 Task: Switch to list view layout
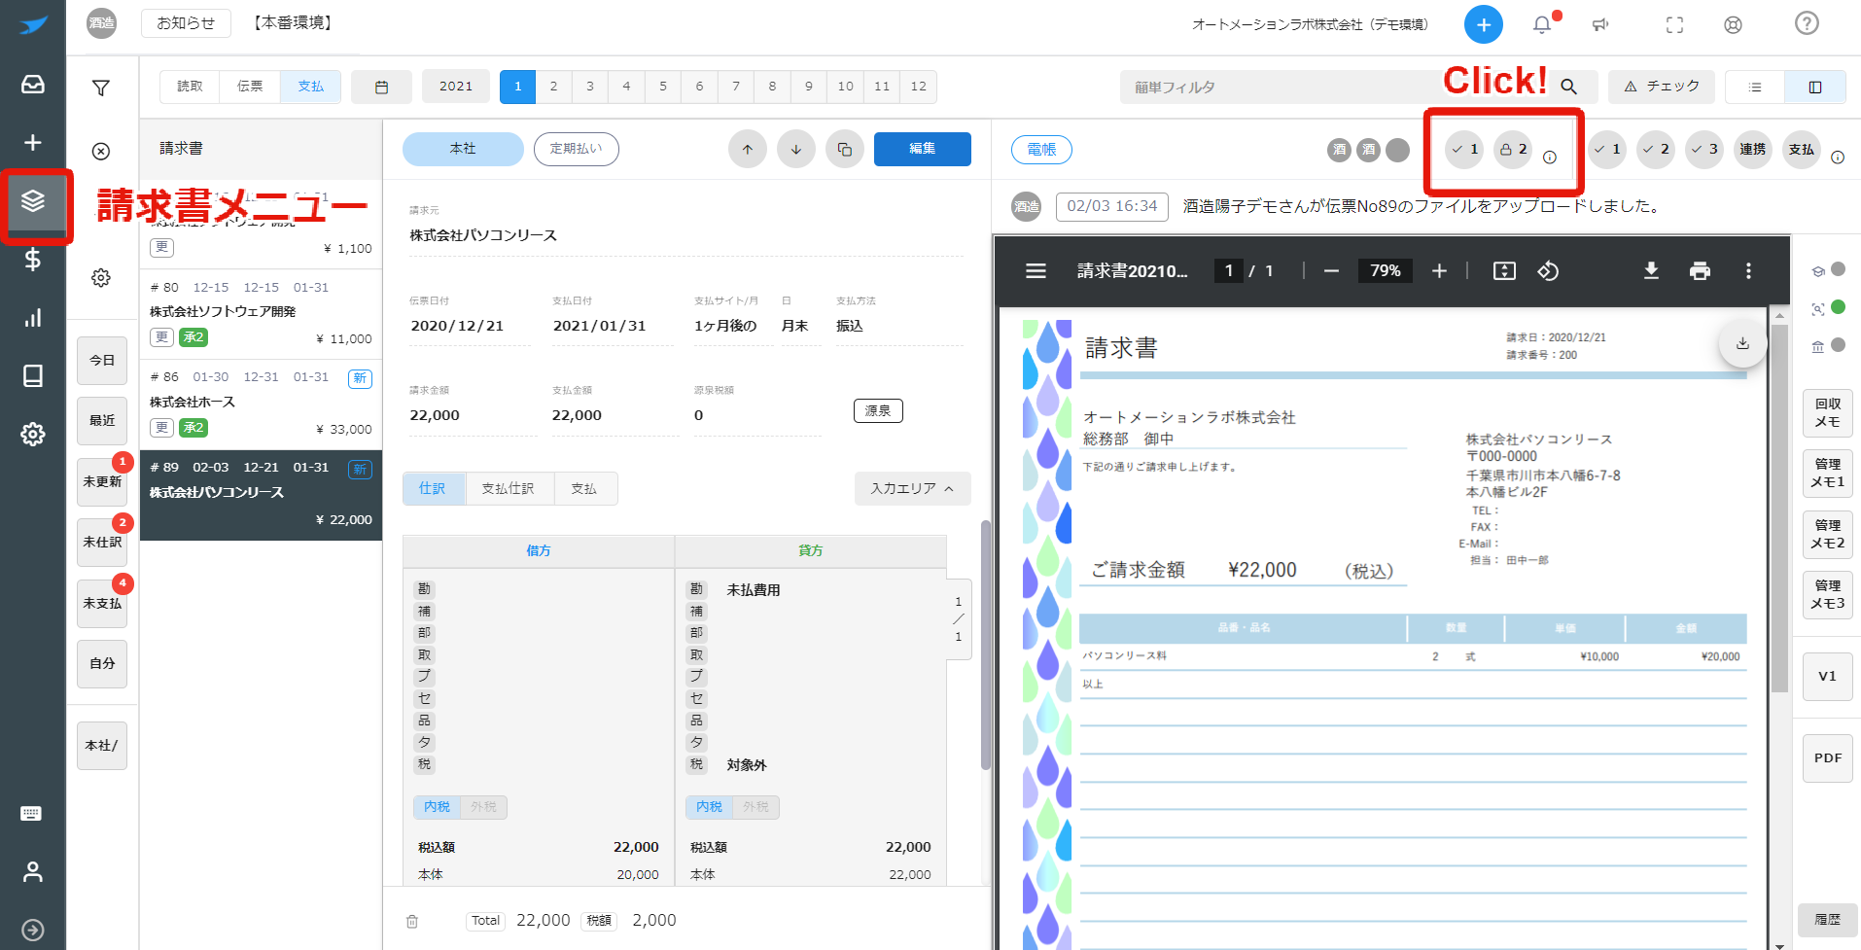[1755, 88]
